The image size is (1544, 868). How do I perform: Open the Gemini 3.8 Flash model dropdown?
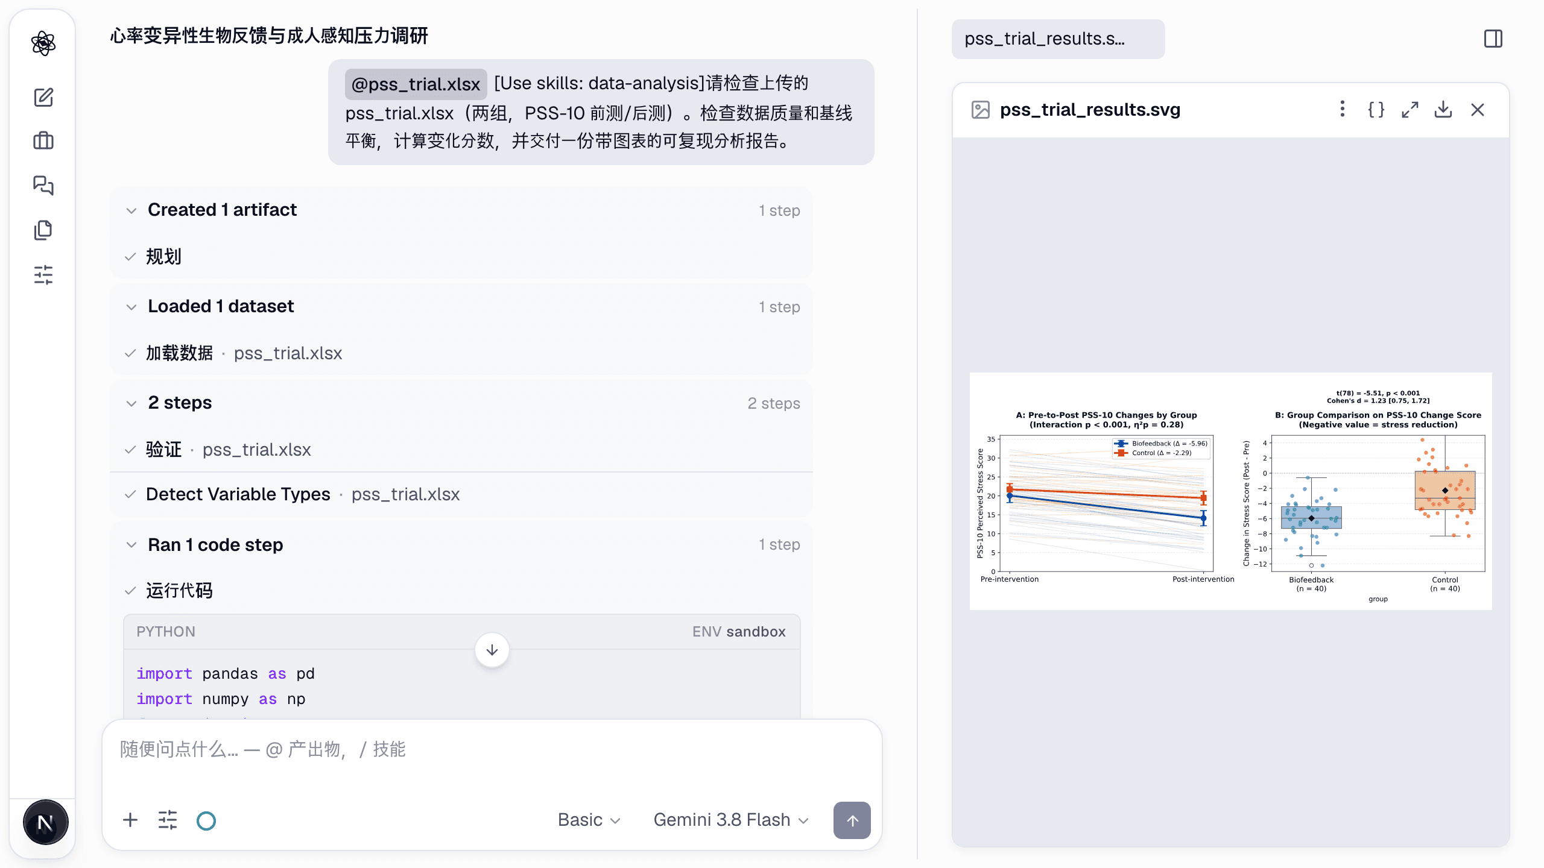(x=731, y=820)
